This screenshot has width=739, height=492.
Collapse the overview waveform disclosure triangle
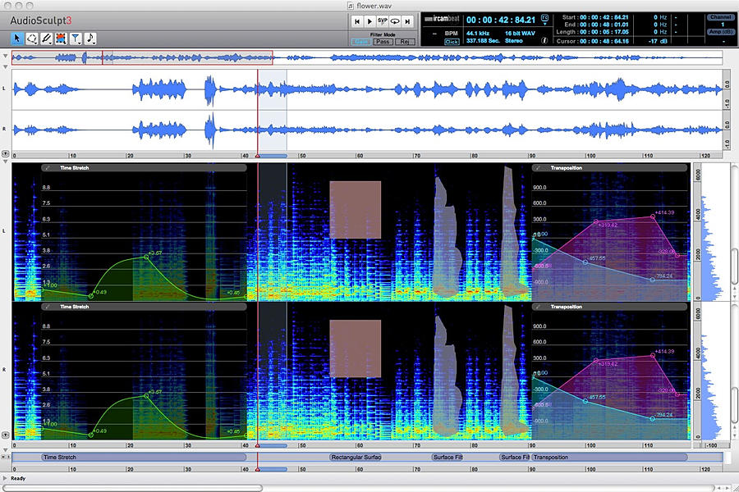[x=5, y=56]
